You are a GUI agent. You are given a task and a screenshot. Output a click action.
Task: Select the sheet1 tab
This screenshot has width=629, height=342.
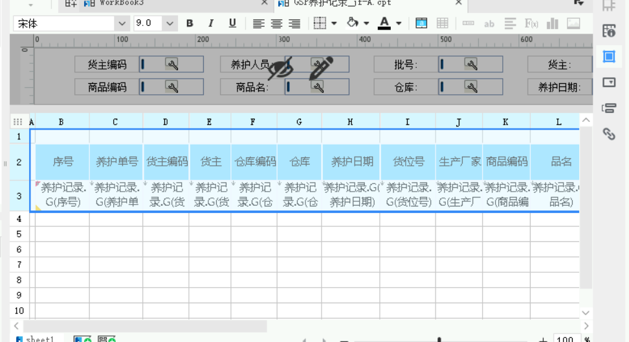(36, 339)
